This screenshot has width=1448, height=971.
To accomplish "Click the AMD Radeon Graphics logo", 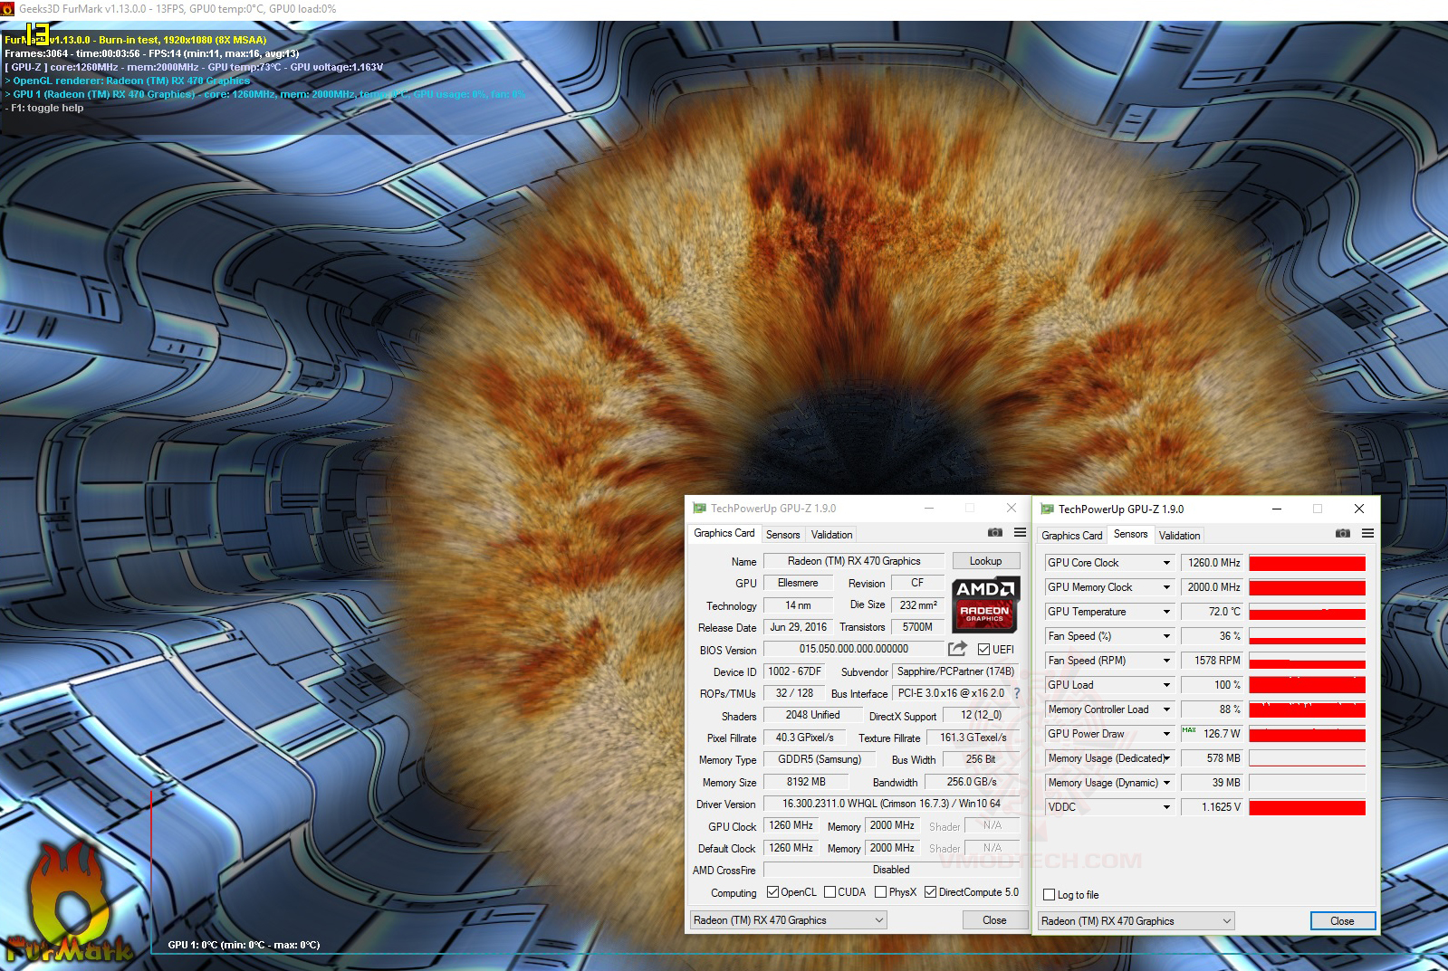I will 985,604.
